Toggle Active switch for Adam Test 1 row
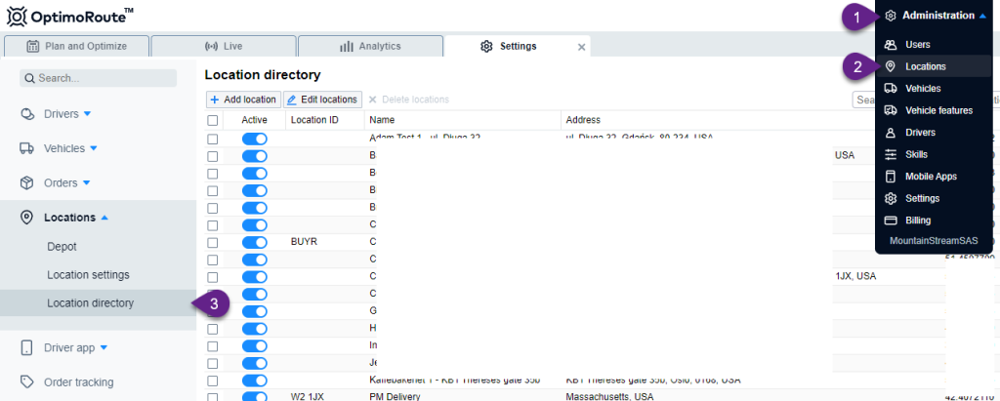Viewport: 1000px width, 401px height. 255,139
